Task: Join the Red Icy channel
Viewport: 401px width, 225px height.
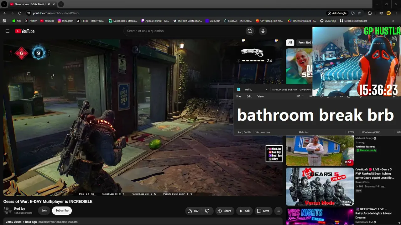Action: pyautogui.click(x=44, y=211)
